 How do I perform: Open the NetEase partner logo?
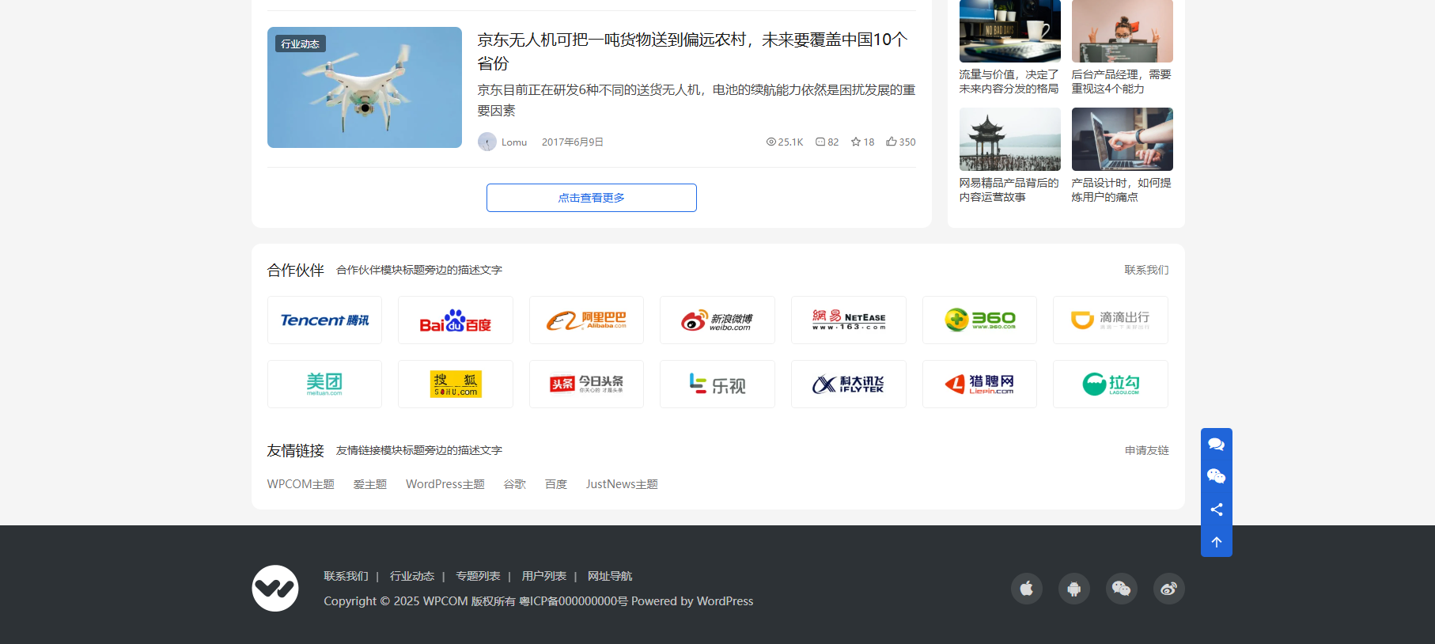[849, 320]
